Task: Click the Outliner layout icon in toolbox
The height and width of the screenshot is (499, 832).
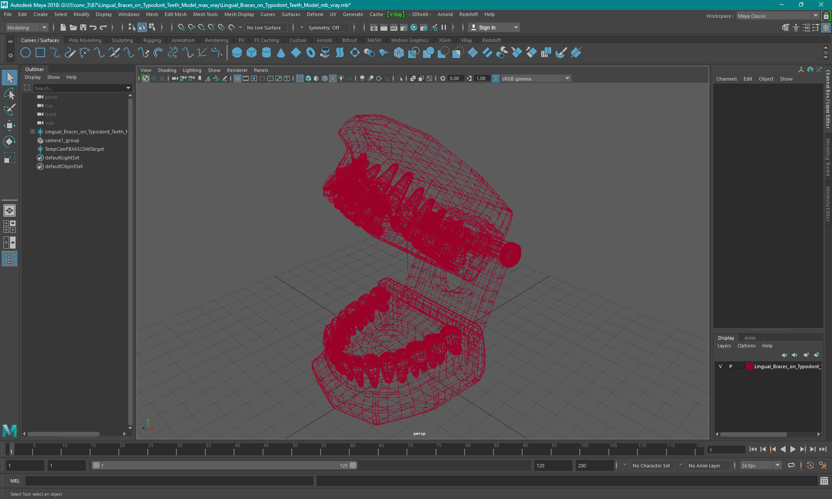Action: (10, 259)
